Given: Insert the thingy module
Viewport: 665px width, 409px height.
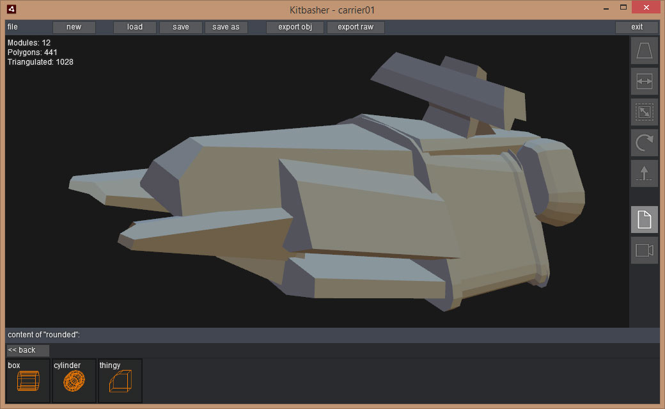Looking at the screenshot, I should click(120, 381).
